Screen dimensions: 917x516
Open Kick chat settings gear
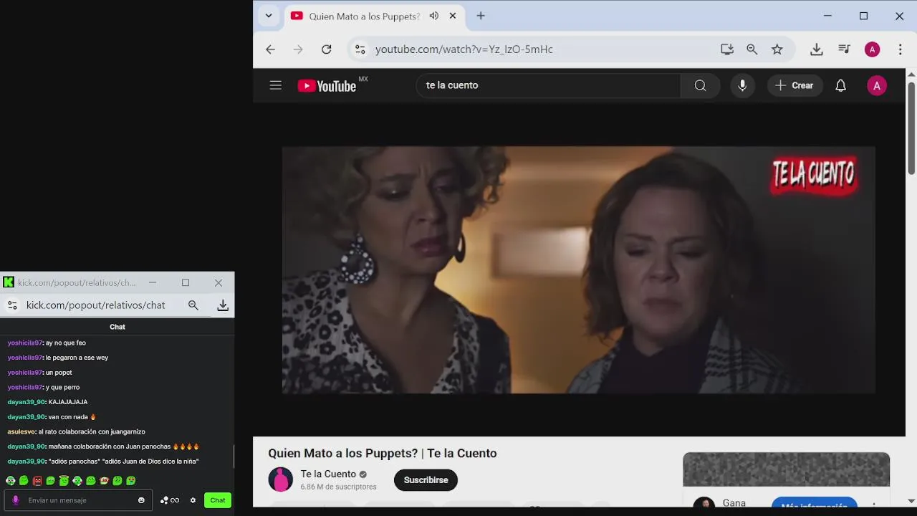coord(193,500)
